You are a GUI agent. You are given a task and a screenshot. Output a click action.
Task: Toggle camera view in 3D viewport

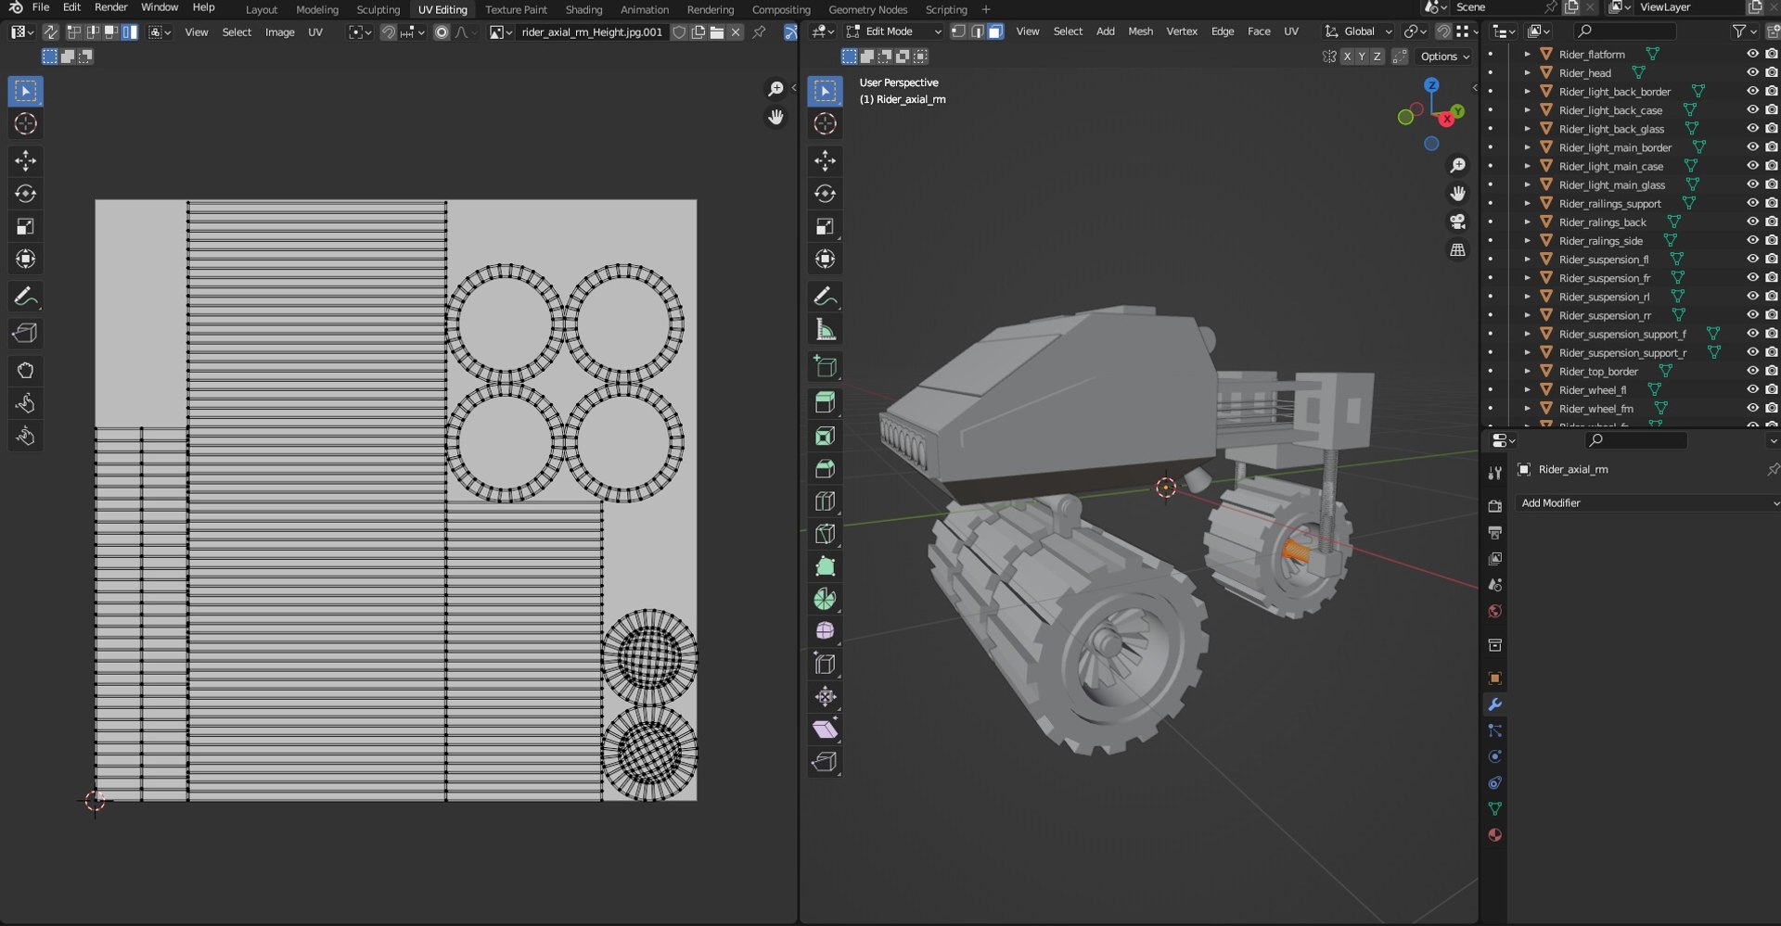(1458, 222)
